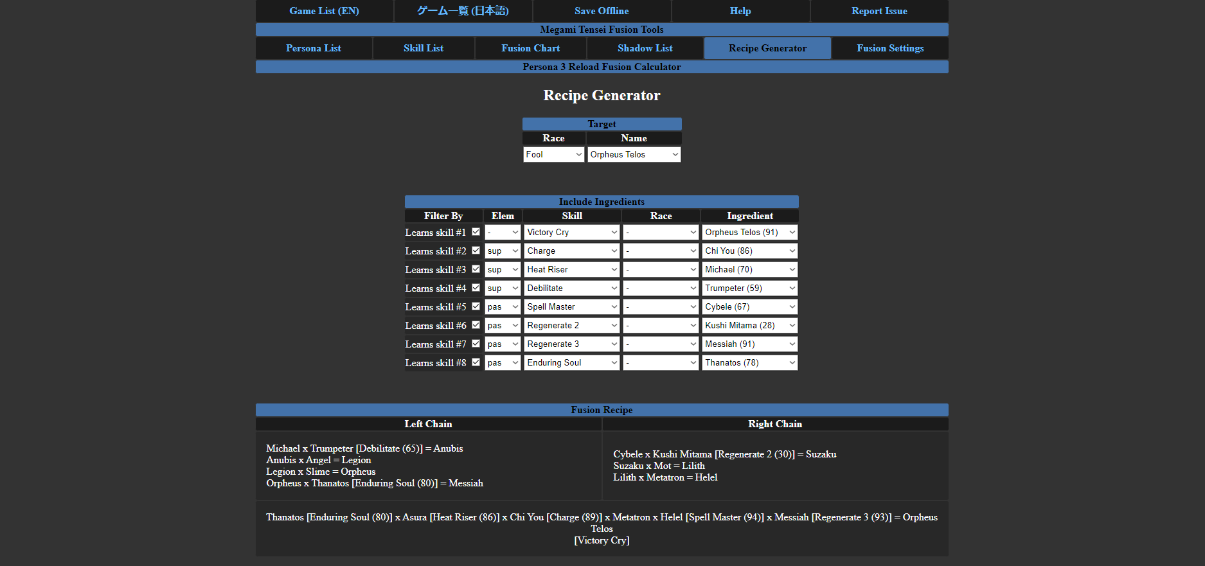The width and height of the screenshot is (1205, 566).
Task: Open the Fusion Chart tab
Action: (531, 48)
